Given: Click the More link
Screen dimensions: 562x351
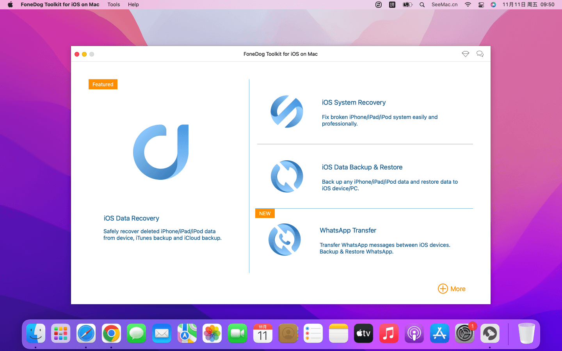Looking at the screenshot, I should pyautogui.click(x=458, y=289).
